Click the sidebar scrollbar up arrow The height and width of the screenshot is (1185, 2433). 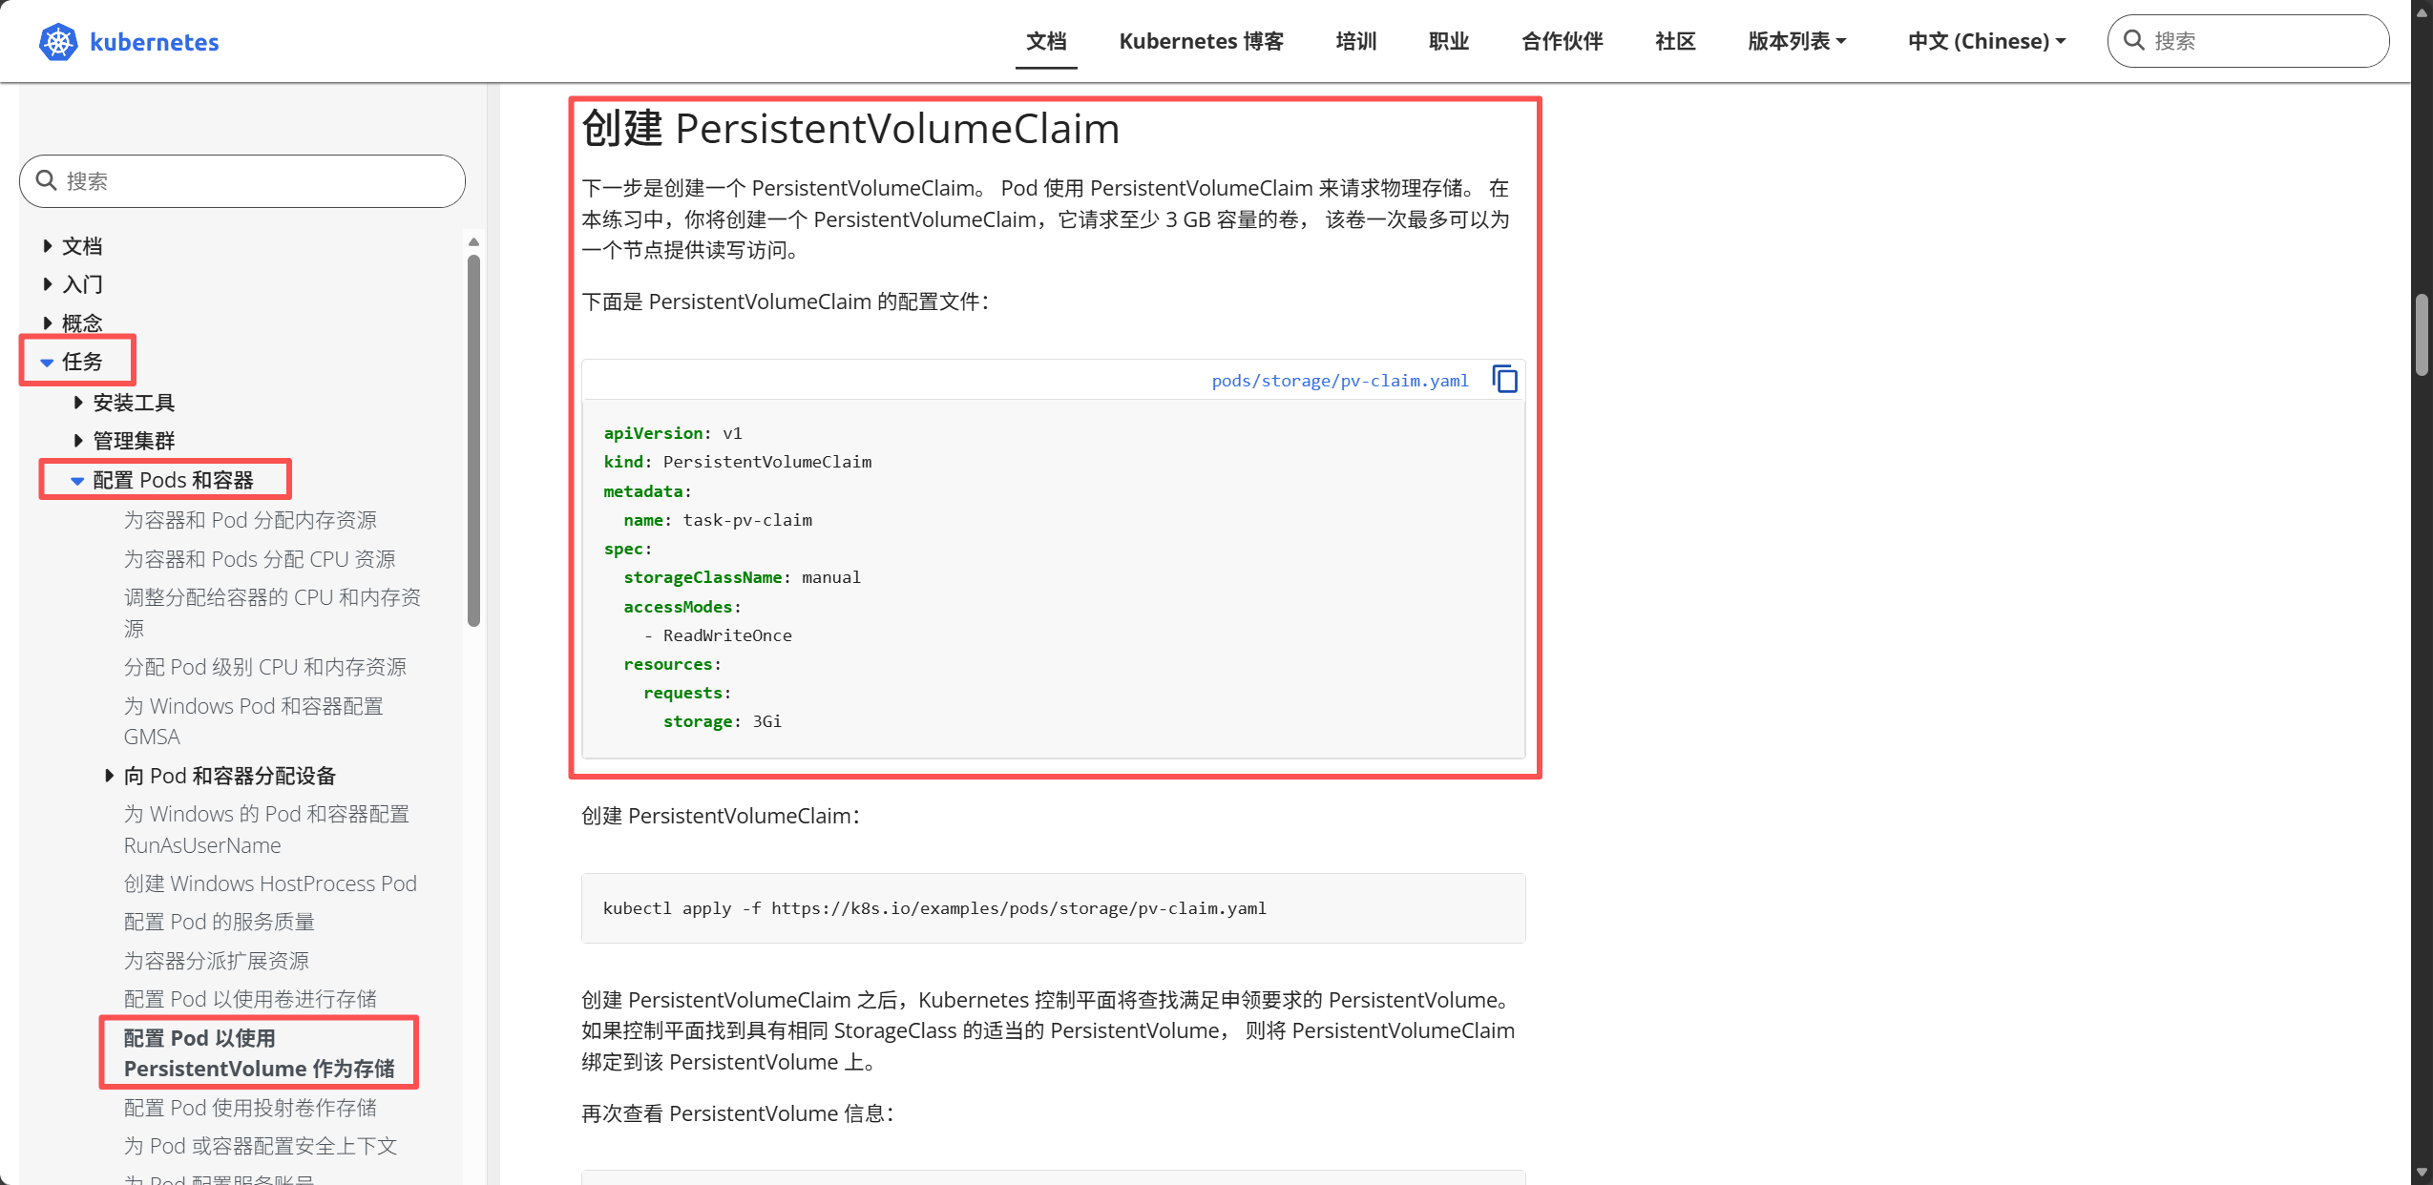pyautogui.click(x=473, y=242)
